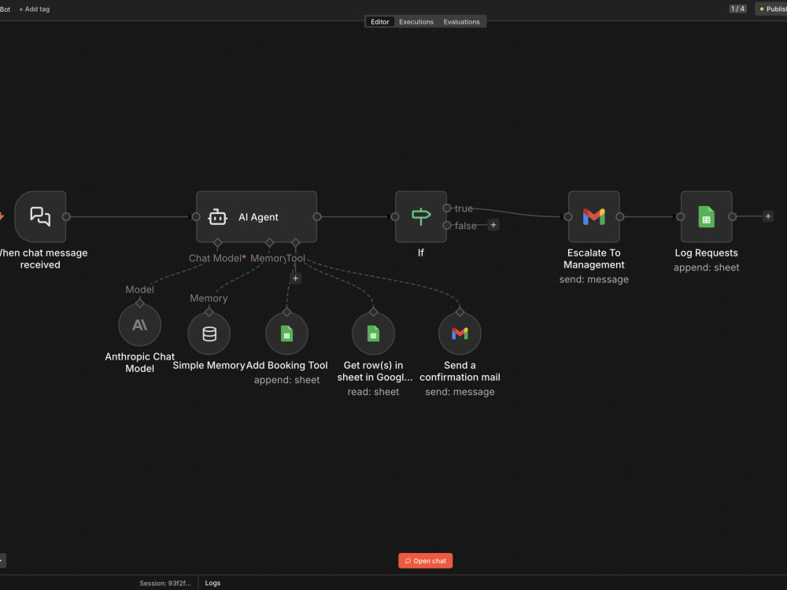787x590 pixels.
Task: Click the Escalate To Management label
Action: [x=593, y=259]
